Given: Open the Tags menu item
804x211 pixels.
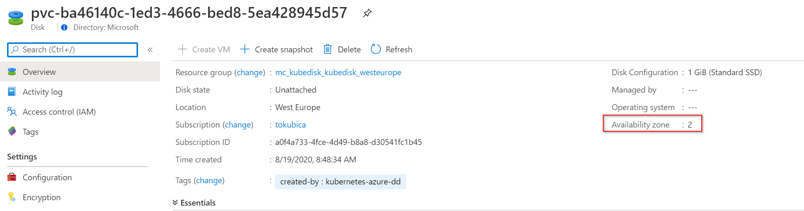Looking at the screenshot, I should [x=30, y=132].
